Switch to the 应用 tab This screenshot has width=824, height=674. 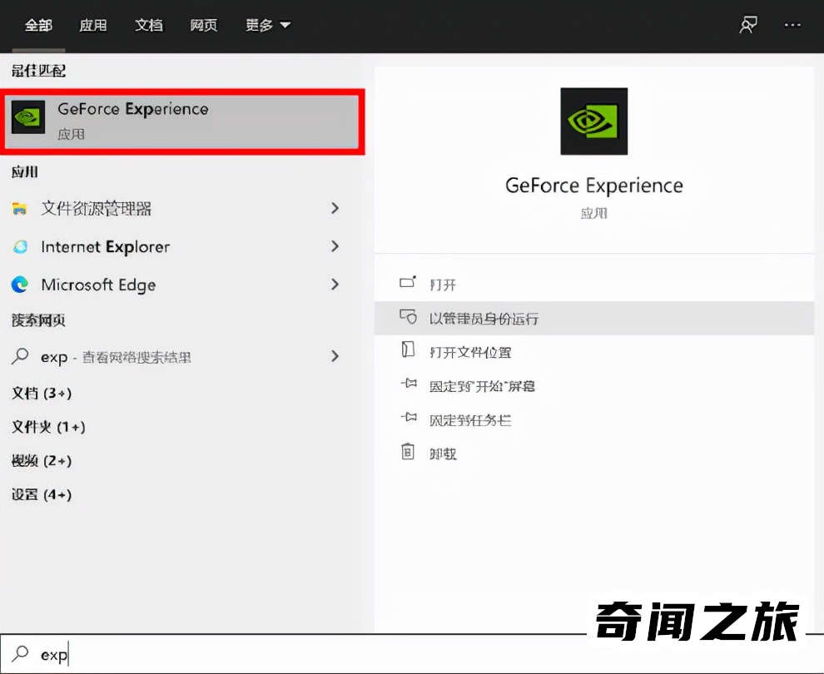tap(93, 25)
